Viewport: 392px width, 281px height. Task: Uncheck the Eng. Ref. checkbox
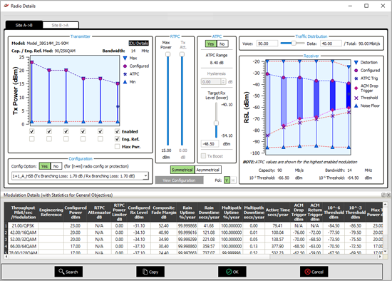point(117,139)
